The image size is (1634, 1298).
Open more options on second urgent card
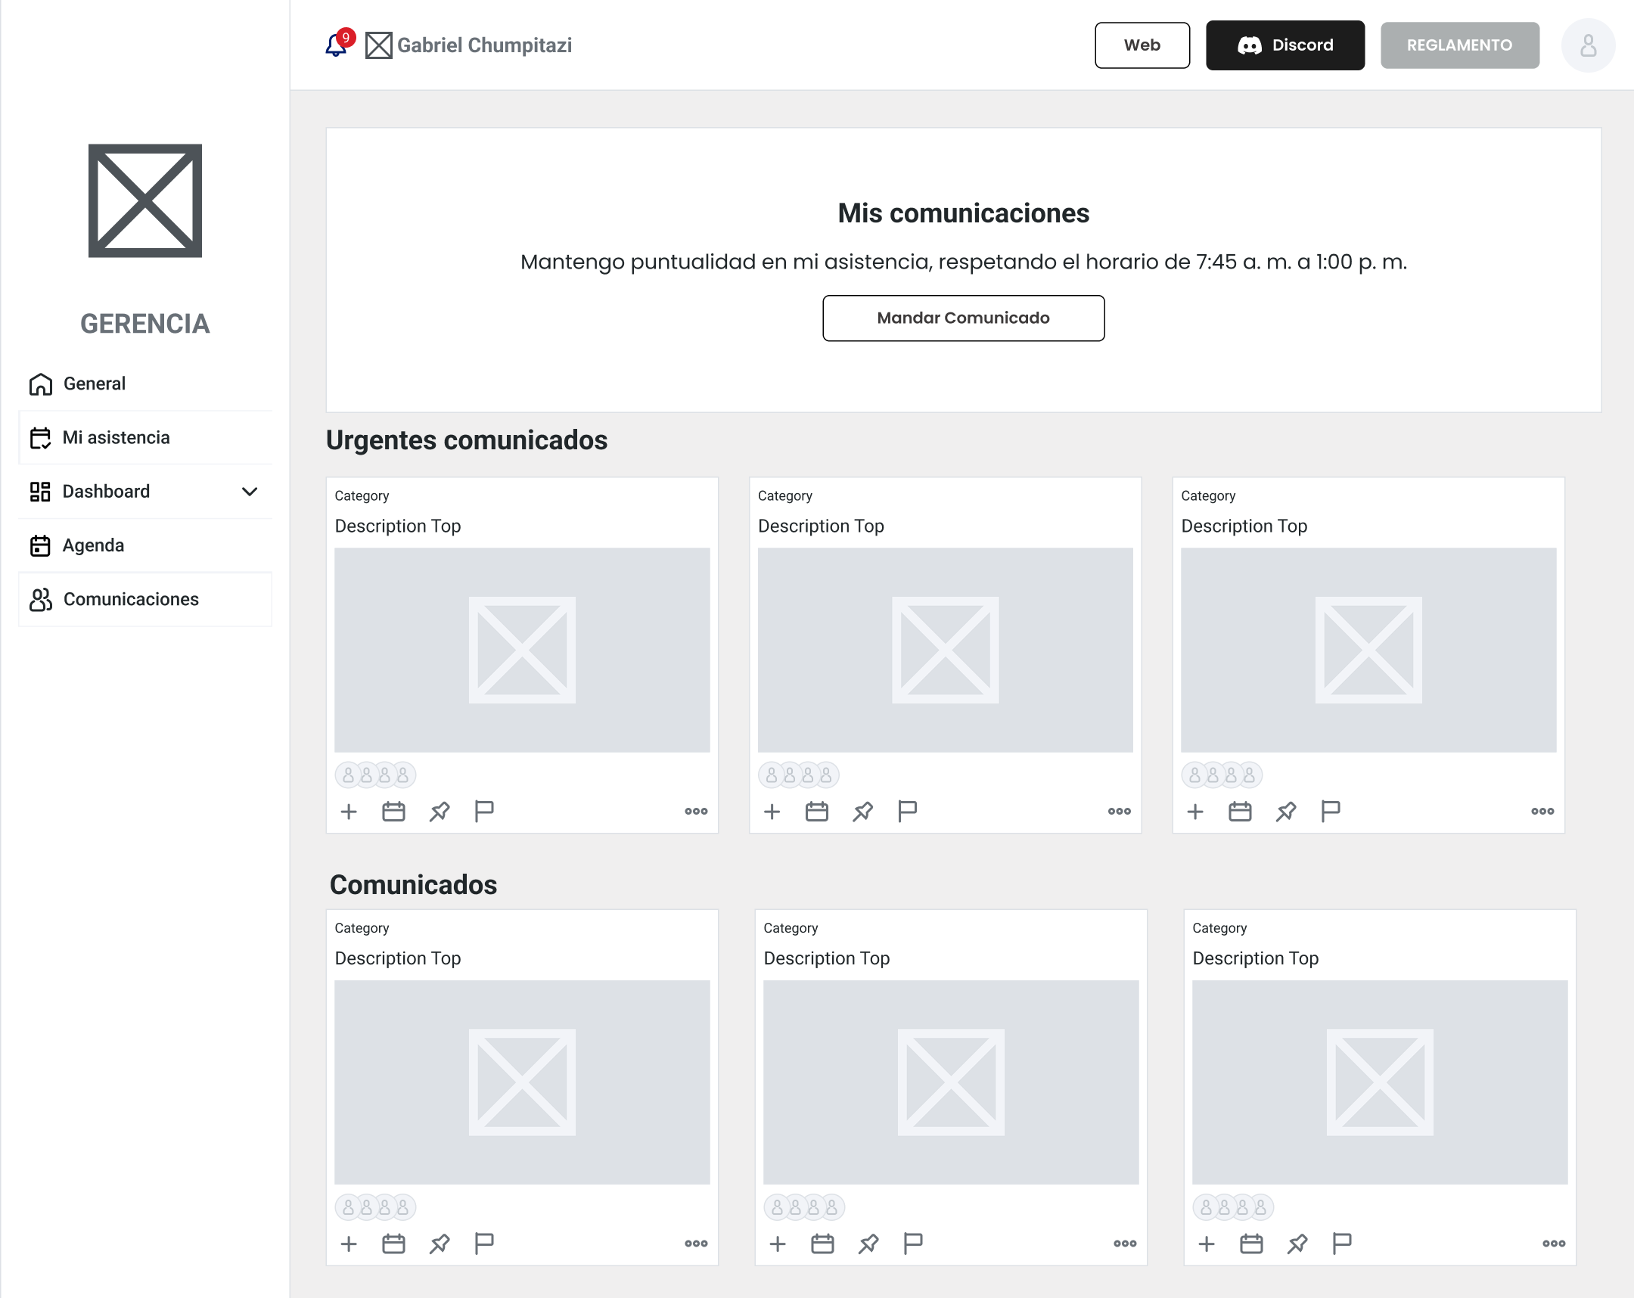pyautogui.click(x=1119, y=812)
